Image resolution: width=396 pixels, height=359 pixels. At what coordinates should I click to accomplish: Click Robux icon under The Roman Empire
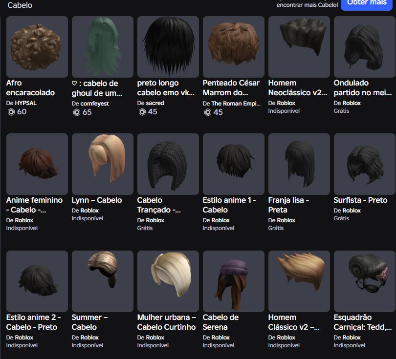(208, 112)
